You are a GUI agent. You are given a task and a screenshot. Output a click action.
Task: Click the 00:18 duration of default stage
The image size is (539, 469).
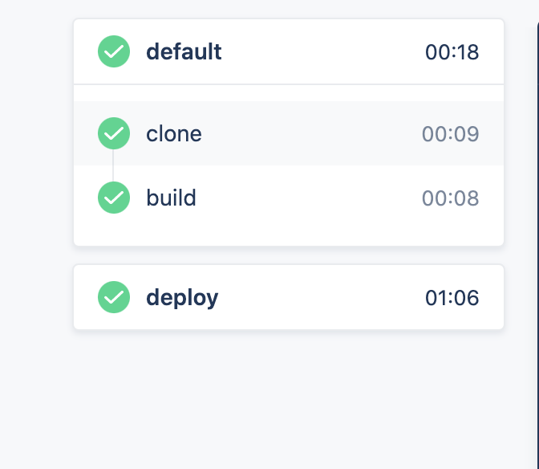pyautogui.click(x=452, y=52)
